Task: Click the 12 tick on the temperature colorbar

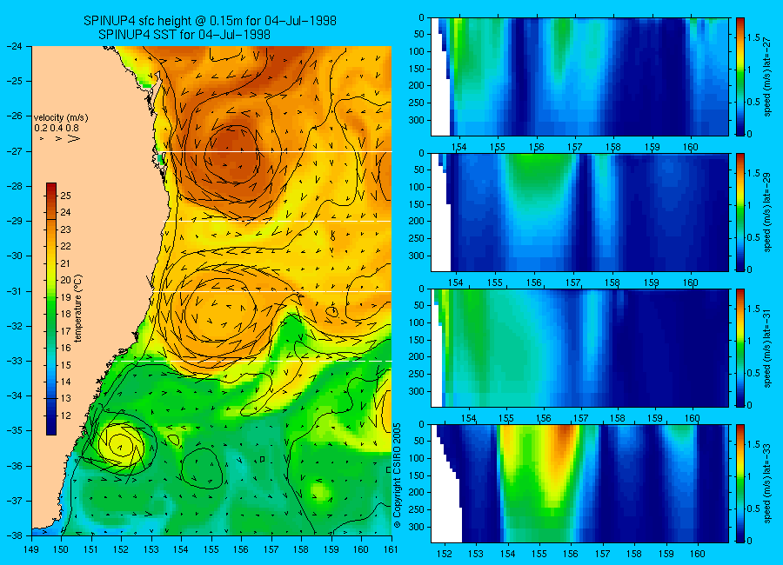Action: point(65,415)
